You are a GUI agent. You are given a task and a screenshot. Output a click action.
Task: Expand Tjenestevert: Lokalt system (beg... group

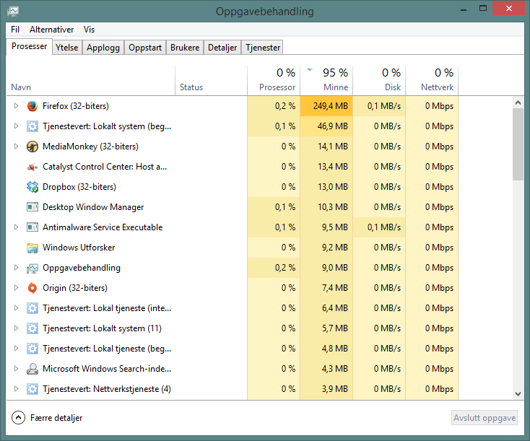[x=16, y=126]
